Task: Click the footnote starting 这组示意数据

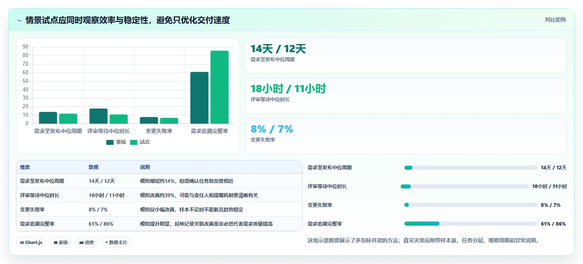Action: (x=423, y=241)
